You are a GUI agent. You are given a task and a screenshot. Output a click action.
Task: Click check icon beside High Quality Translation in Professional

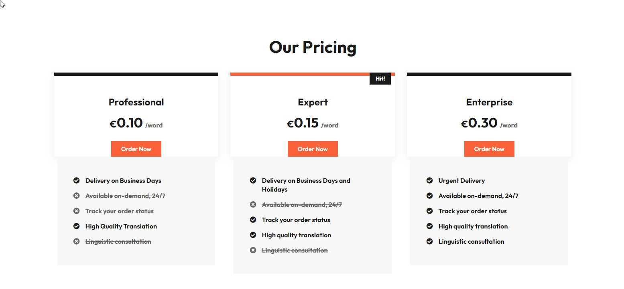click(x=77, y=226)
